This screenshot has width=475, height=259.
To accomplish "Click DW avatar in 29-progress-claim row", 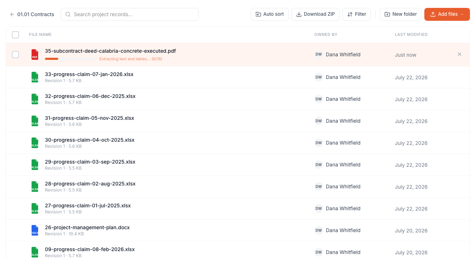I will (319, 165).
